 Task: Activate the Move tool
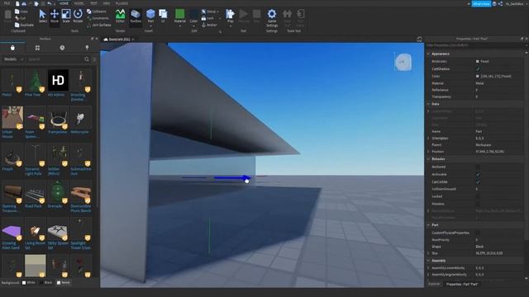[55, 16]
